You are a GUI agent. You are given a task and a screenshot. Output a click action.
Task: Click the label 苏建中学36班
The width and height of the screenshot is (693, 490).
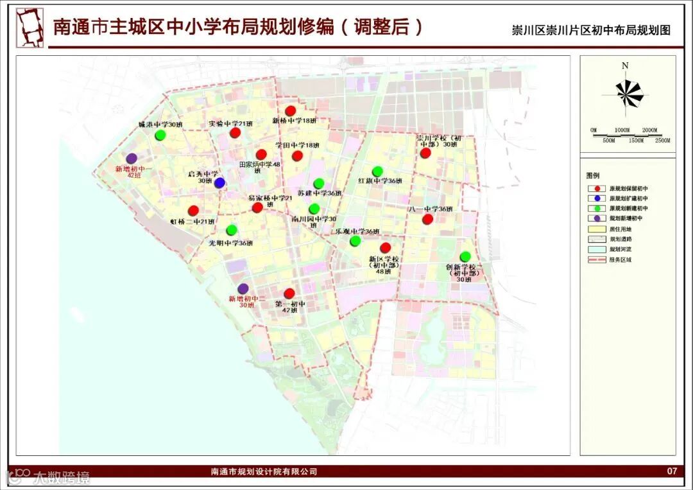click(319, 193)
